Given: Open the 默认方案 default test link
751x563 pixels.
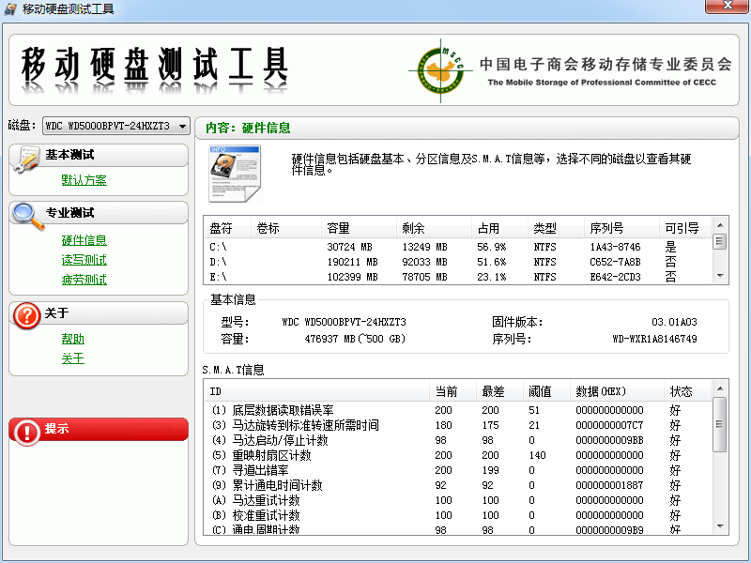Looking at the screenshot, I should (84, 180).
